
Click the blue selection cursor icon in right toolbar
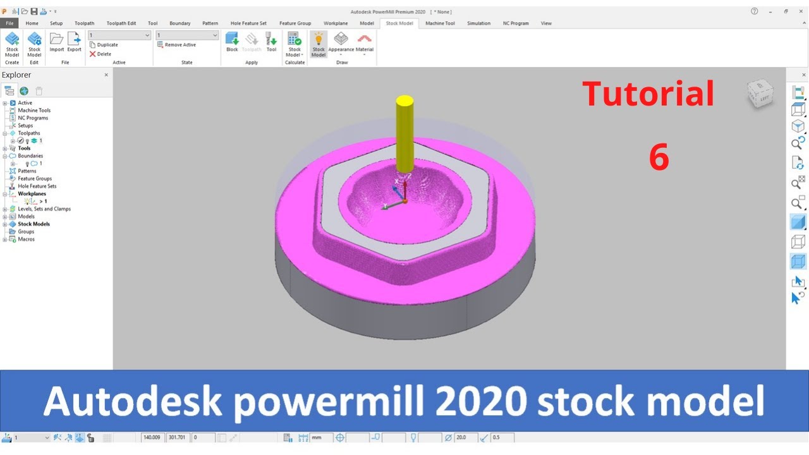(x=798, y=281)
